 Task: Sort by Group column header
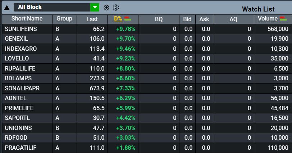pyautogui.click(x=64, y=19)
